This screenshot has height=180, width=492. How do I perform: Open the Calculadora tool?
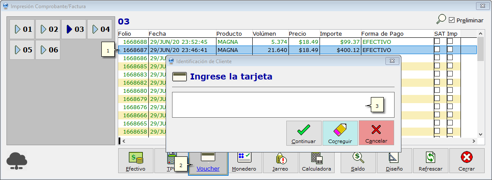[x=316, y=161]
